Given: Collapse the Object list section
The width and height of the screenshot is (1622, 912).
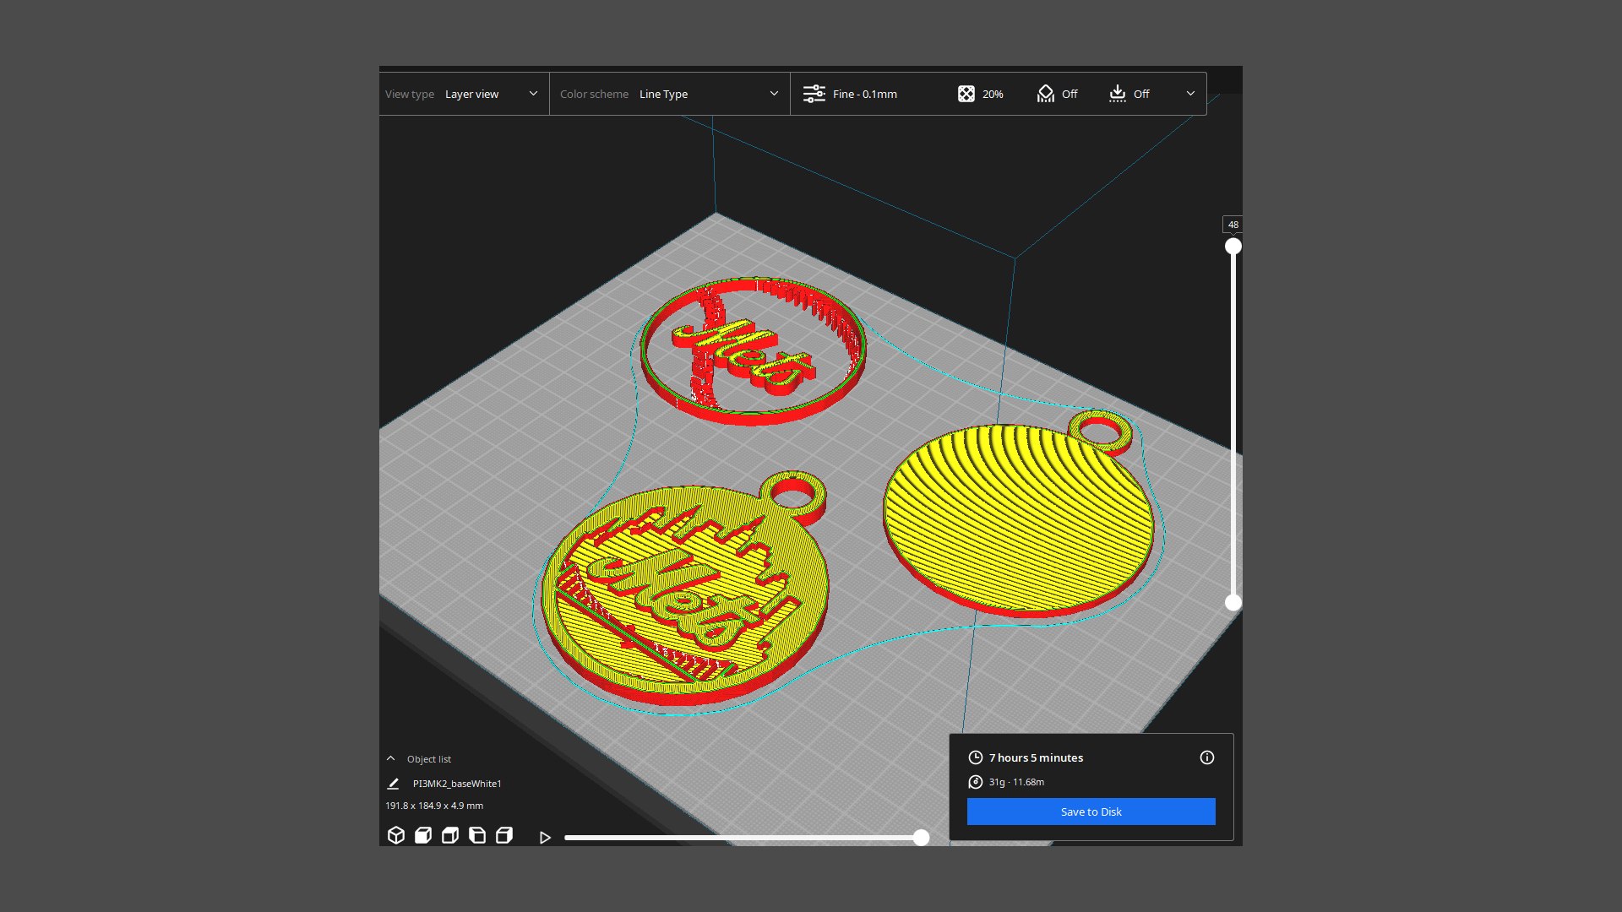Looking at the screenshot, I should [x=390, y=758].
